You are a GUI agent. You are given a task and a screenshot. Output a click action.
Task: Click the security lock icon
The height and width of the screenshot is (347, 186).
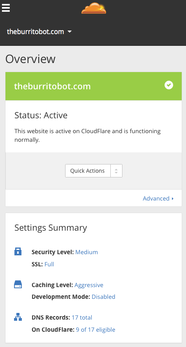pos(18,251)
